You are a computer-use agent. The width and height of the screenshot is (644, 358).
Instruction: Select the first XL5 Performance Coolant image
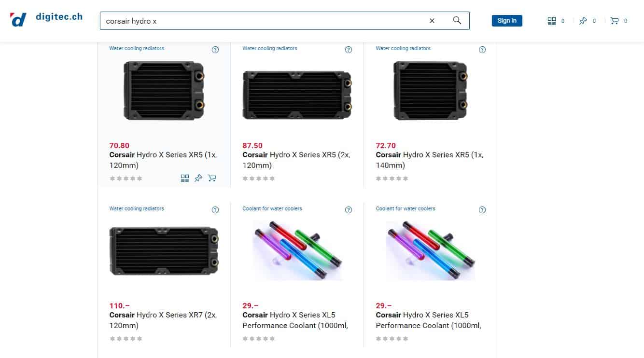[298, 250]
